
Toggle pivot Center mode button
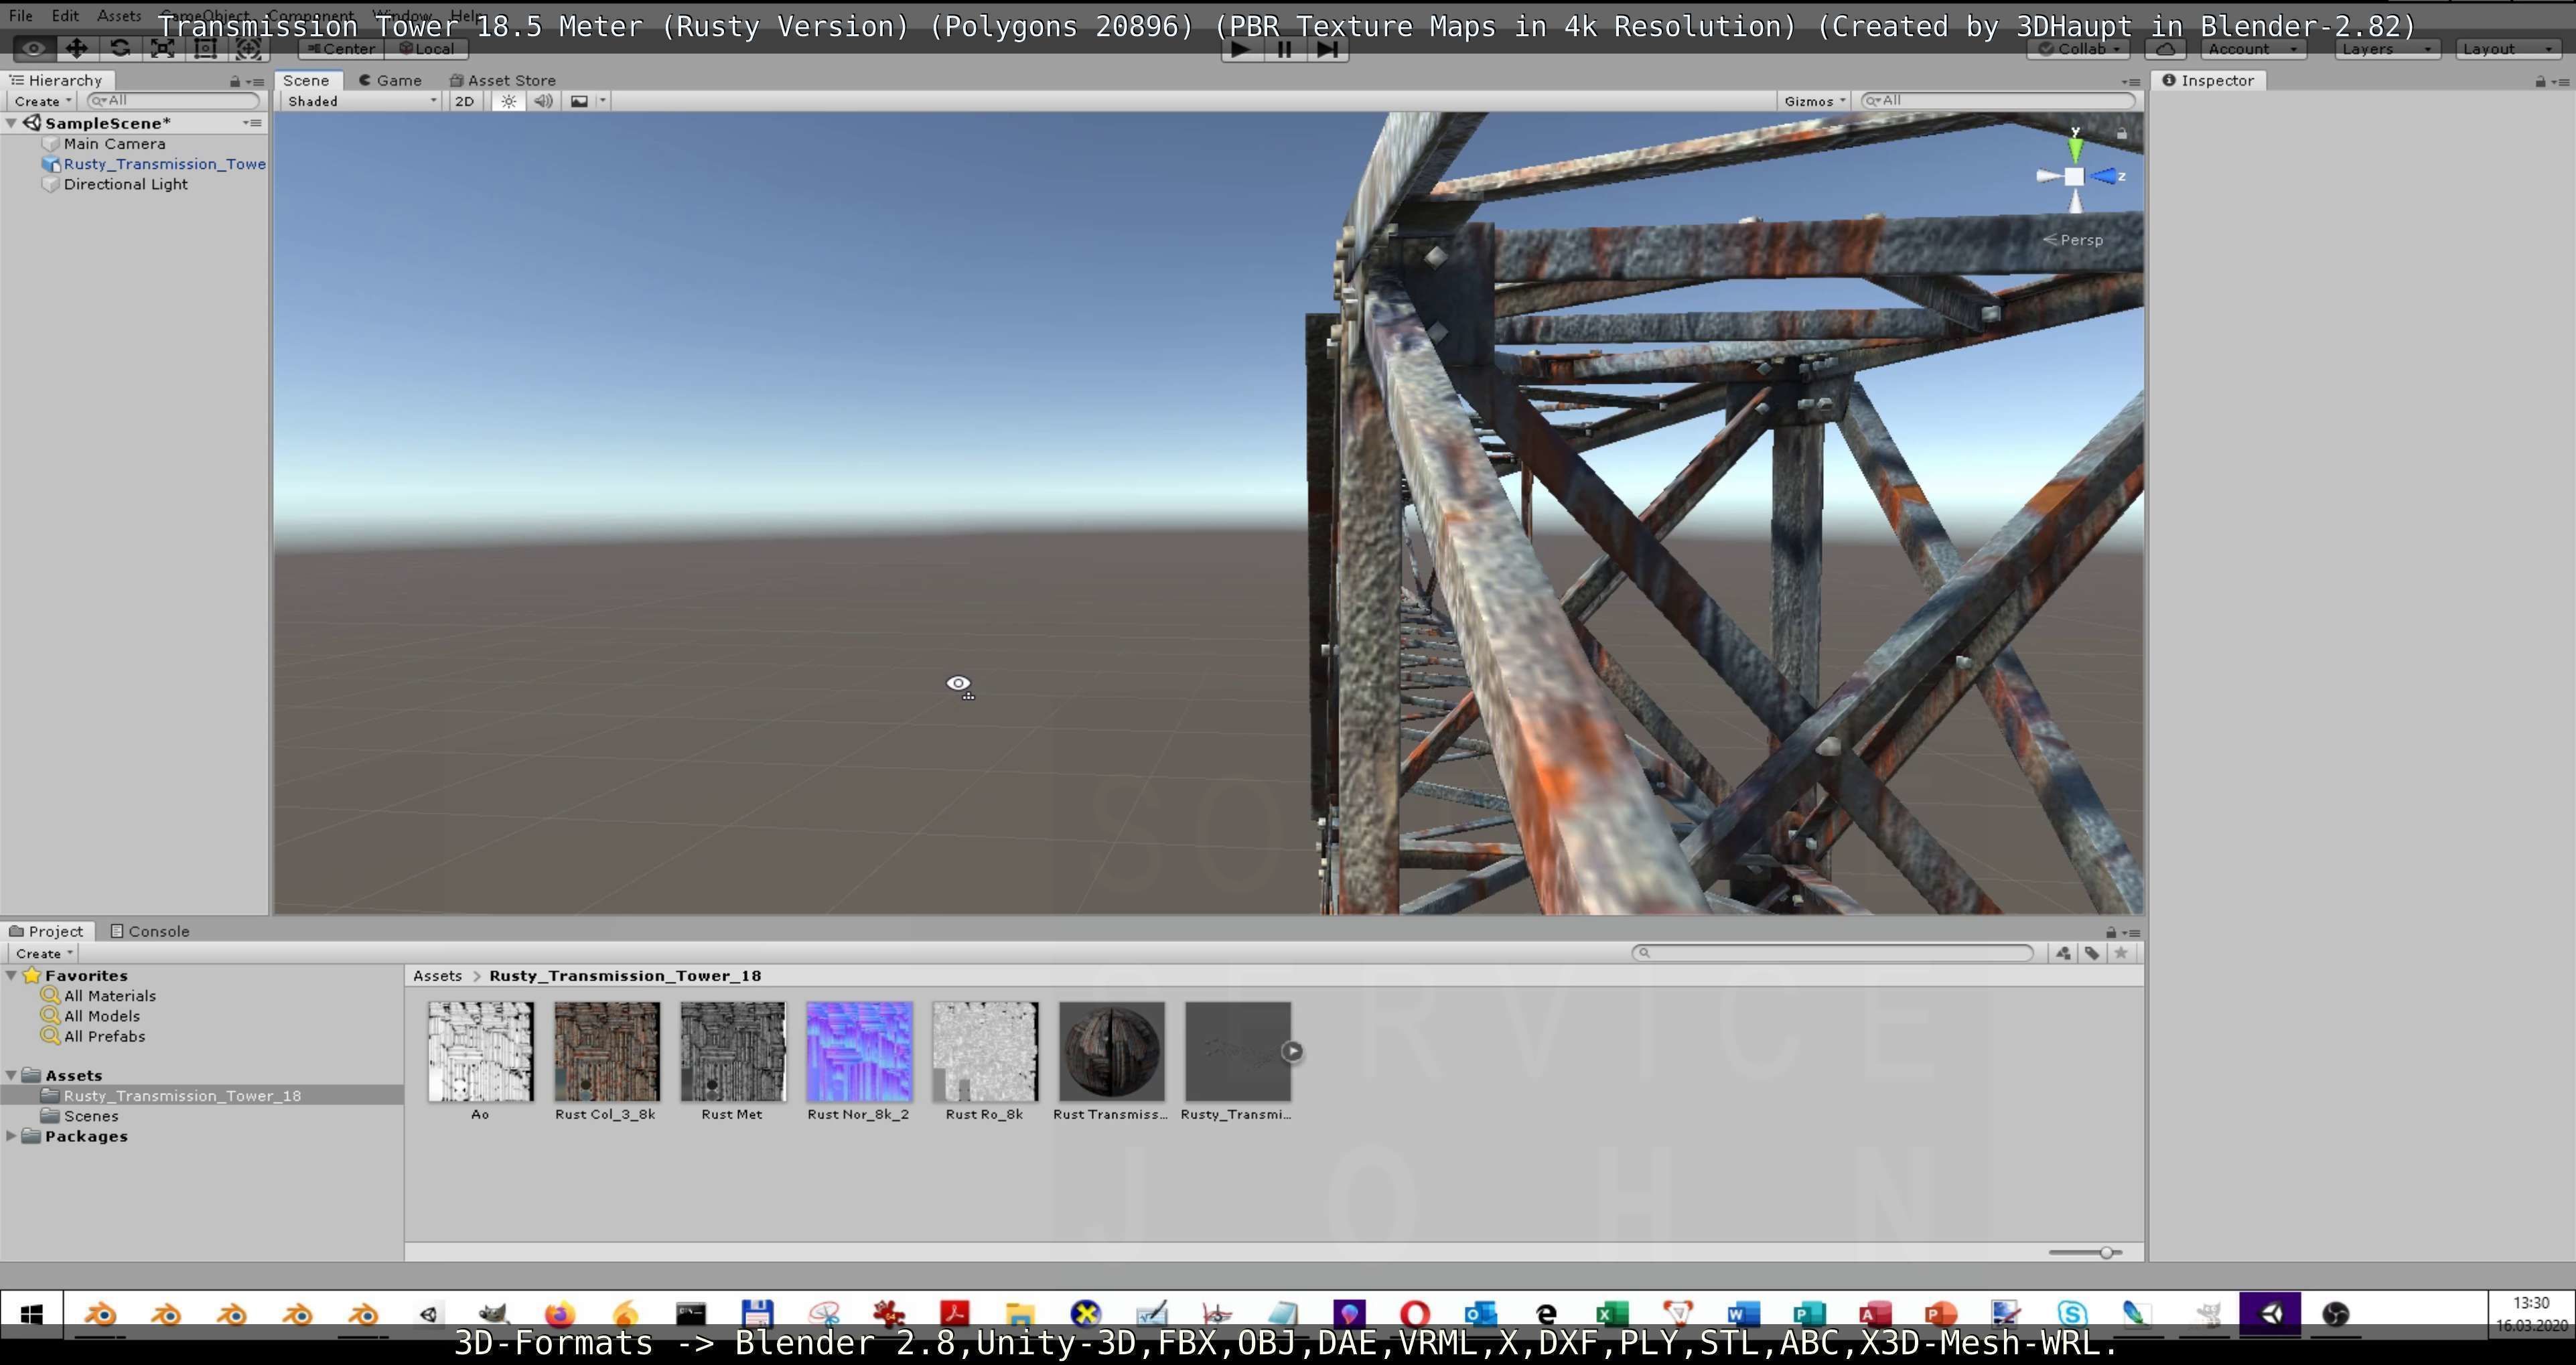[x=341, y=49]
